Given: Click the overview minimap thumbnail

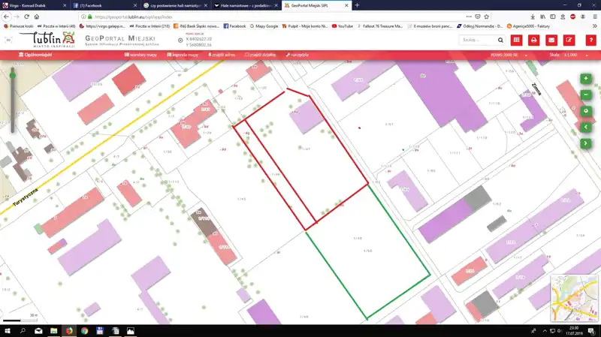Looking at the screenshot, I should [x=574, y=298].
